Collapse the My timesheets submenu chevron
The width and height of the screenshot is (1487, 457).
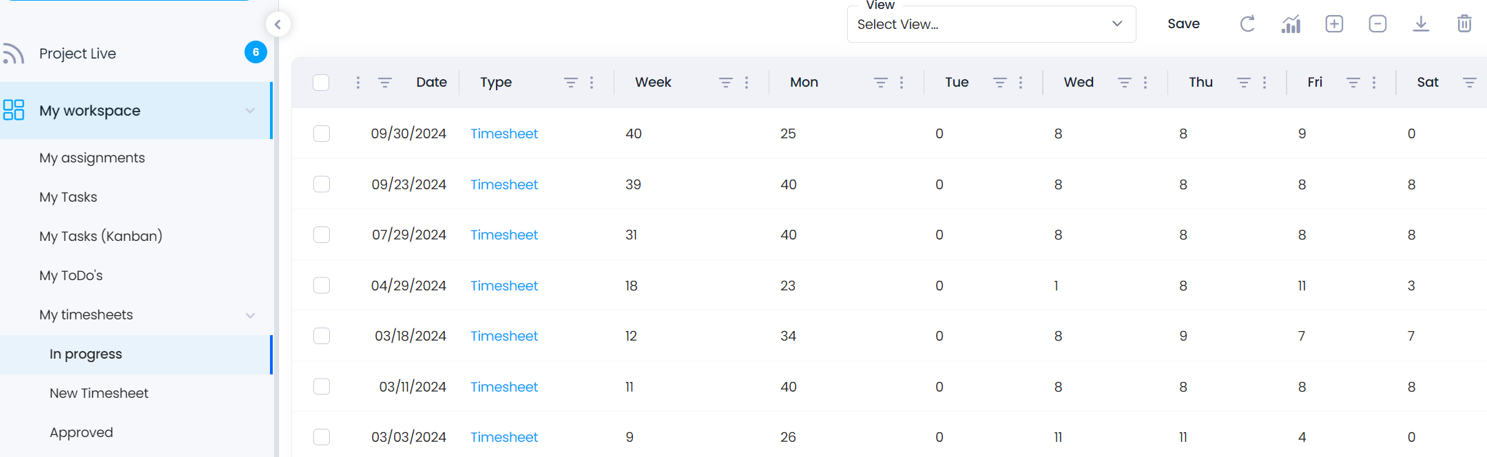[250, 315]
